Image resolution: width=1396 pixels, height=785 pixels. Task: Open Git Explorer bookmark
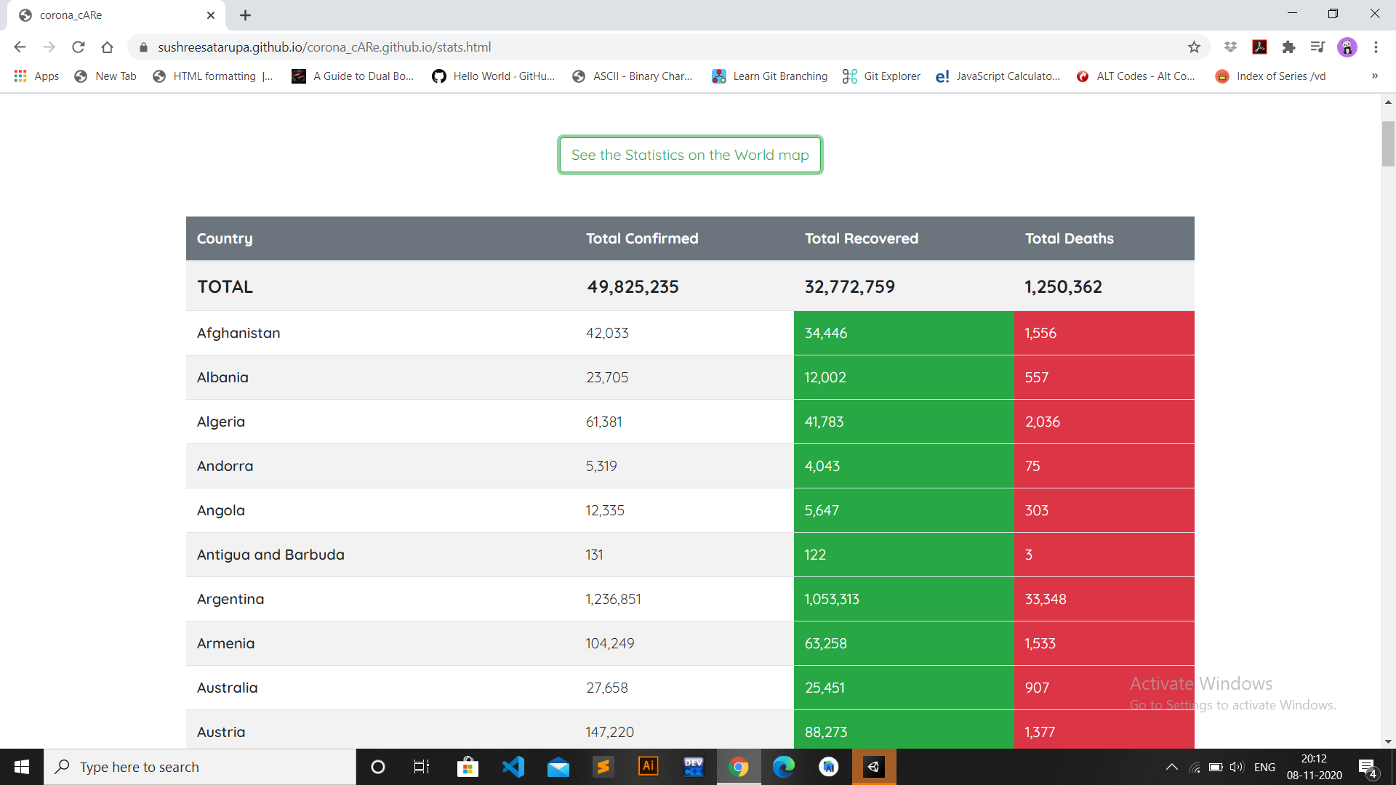(881, 76)
